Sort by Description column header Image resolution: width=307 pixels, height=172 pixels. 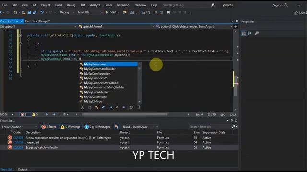[33, 133]
